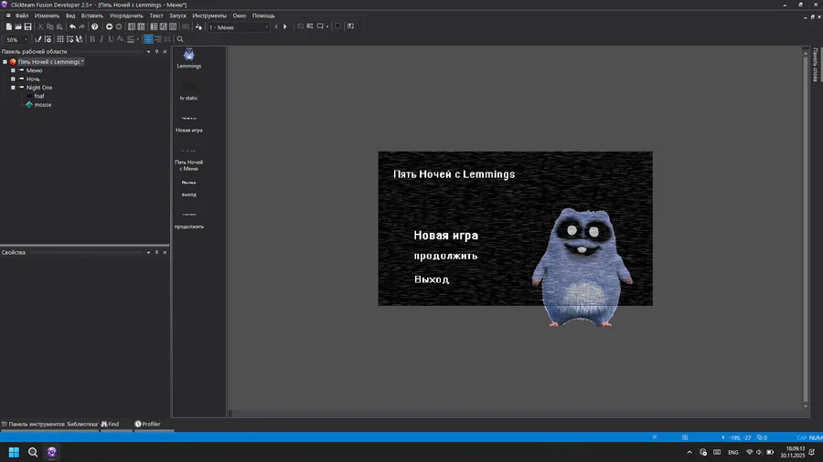Click the Underline U formatting icon

[111, 39]
